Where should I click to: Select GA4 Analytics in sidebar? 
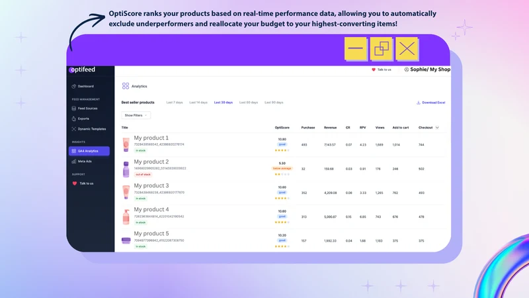coord(89,151)
